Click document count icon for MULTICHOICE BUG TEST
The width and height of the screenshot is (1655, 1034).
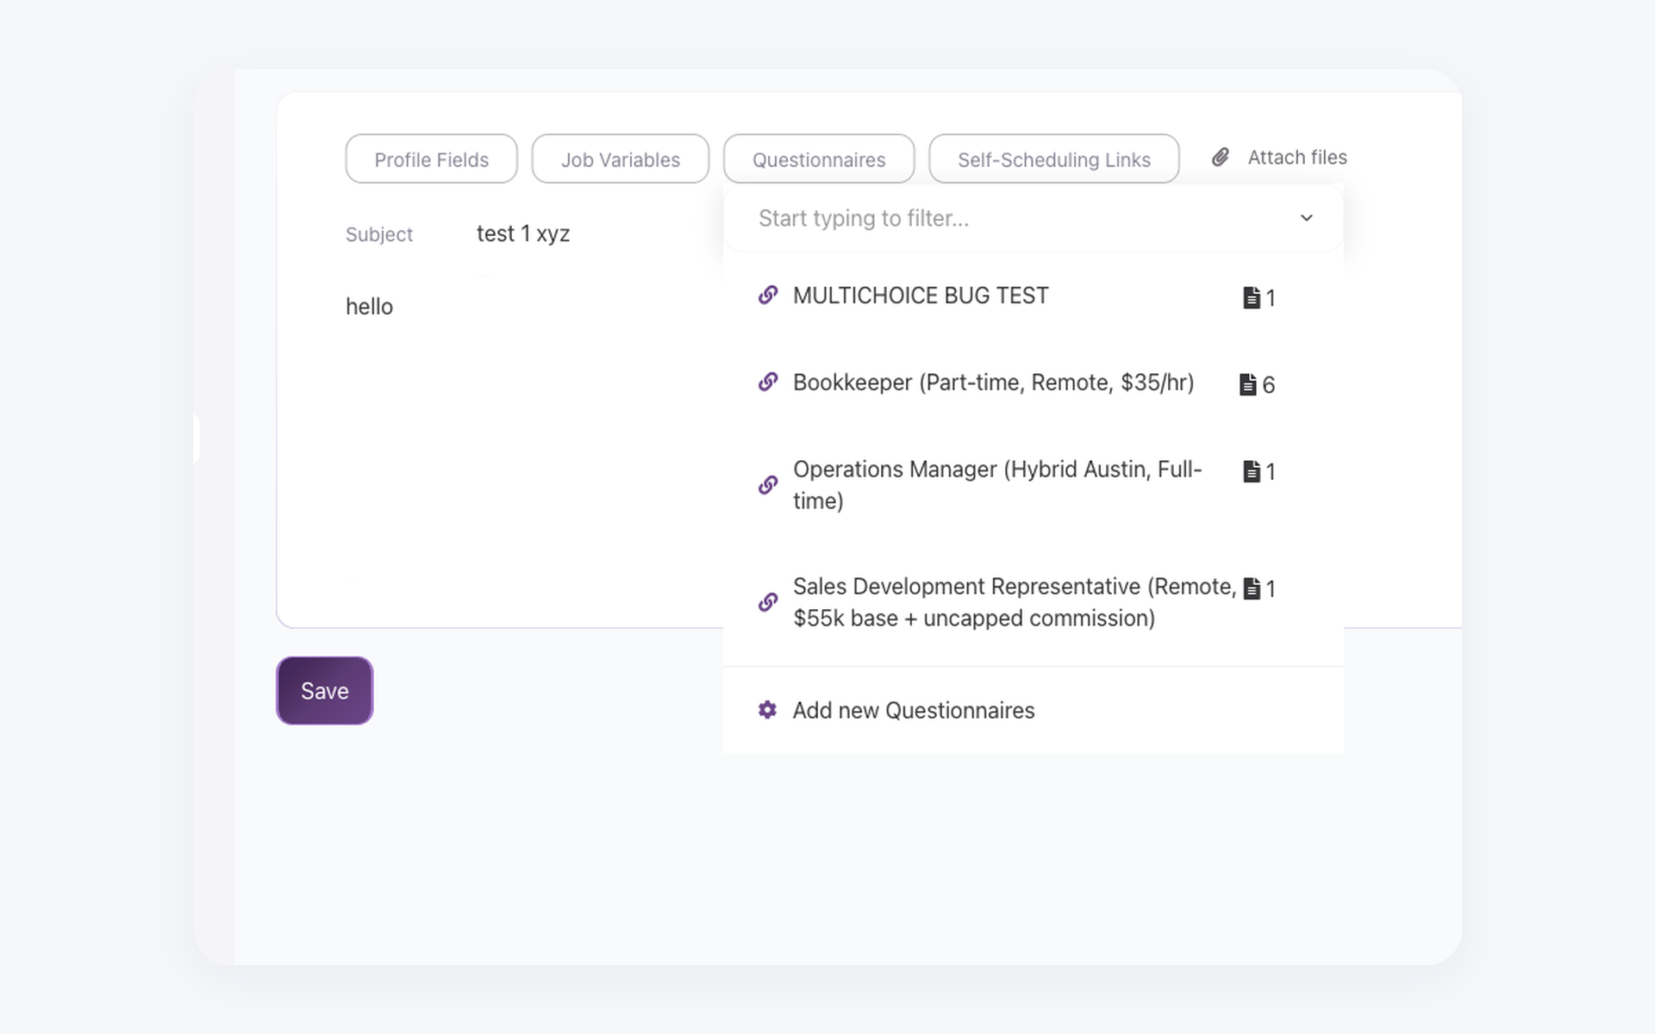tap(1252, 298)
